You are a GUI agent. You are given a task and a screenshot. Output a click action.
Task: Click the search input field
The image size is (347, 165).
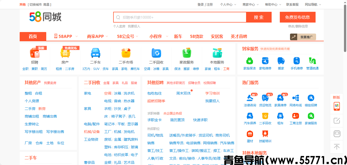[180, 17]
